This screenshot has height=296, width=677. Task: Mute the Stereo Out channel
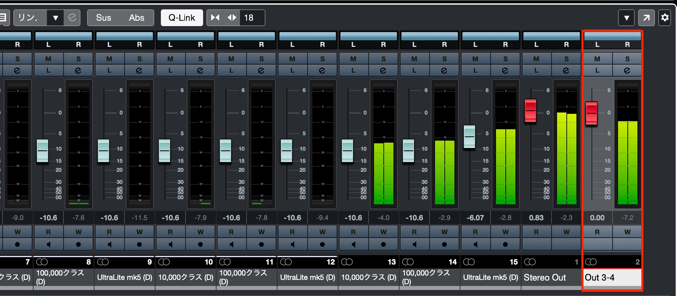(537, 59)
